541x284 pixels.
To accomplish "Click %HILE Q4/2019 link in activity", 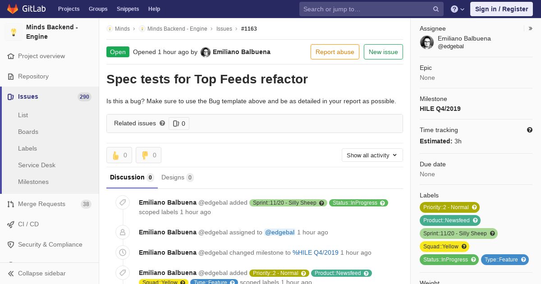I will point(316,253).
